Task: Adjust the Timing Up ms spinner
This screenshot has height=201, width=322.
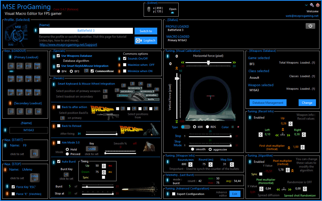Action: click(x=104, y=166)
